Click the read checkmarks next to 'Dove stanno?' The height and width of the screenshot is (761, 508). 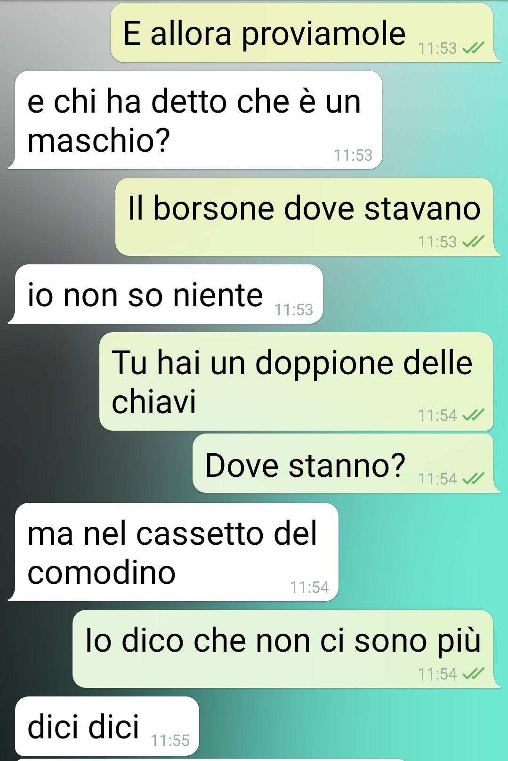coord(473,479)
